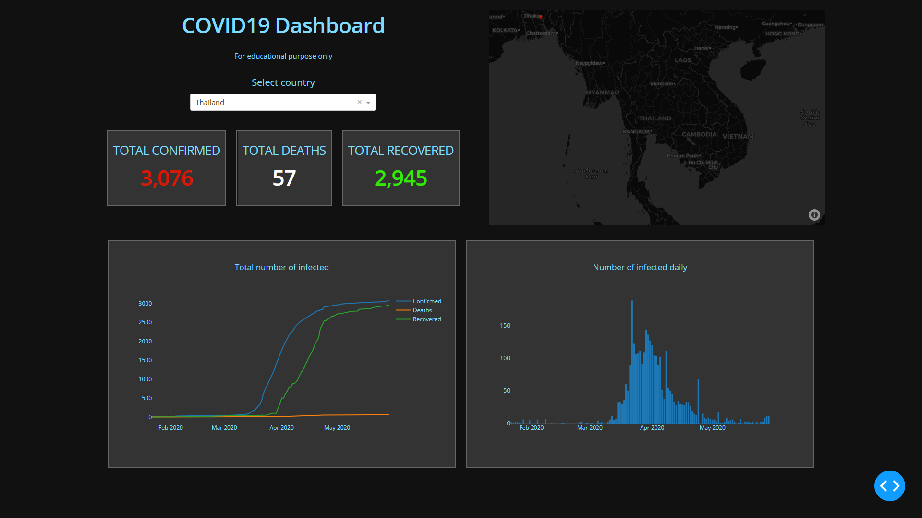The width and height of the screenshot is (922, 518).
Task: Toggle the Deaths trace in legend
Action: tap(422, 310)
